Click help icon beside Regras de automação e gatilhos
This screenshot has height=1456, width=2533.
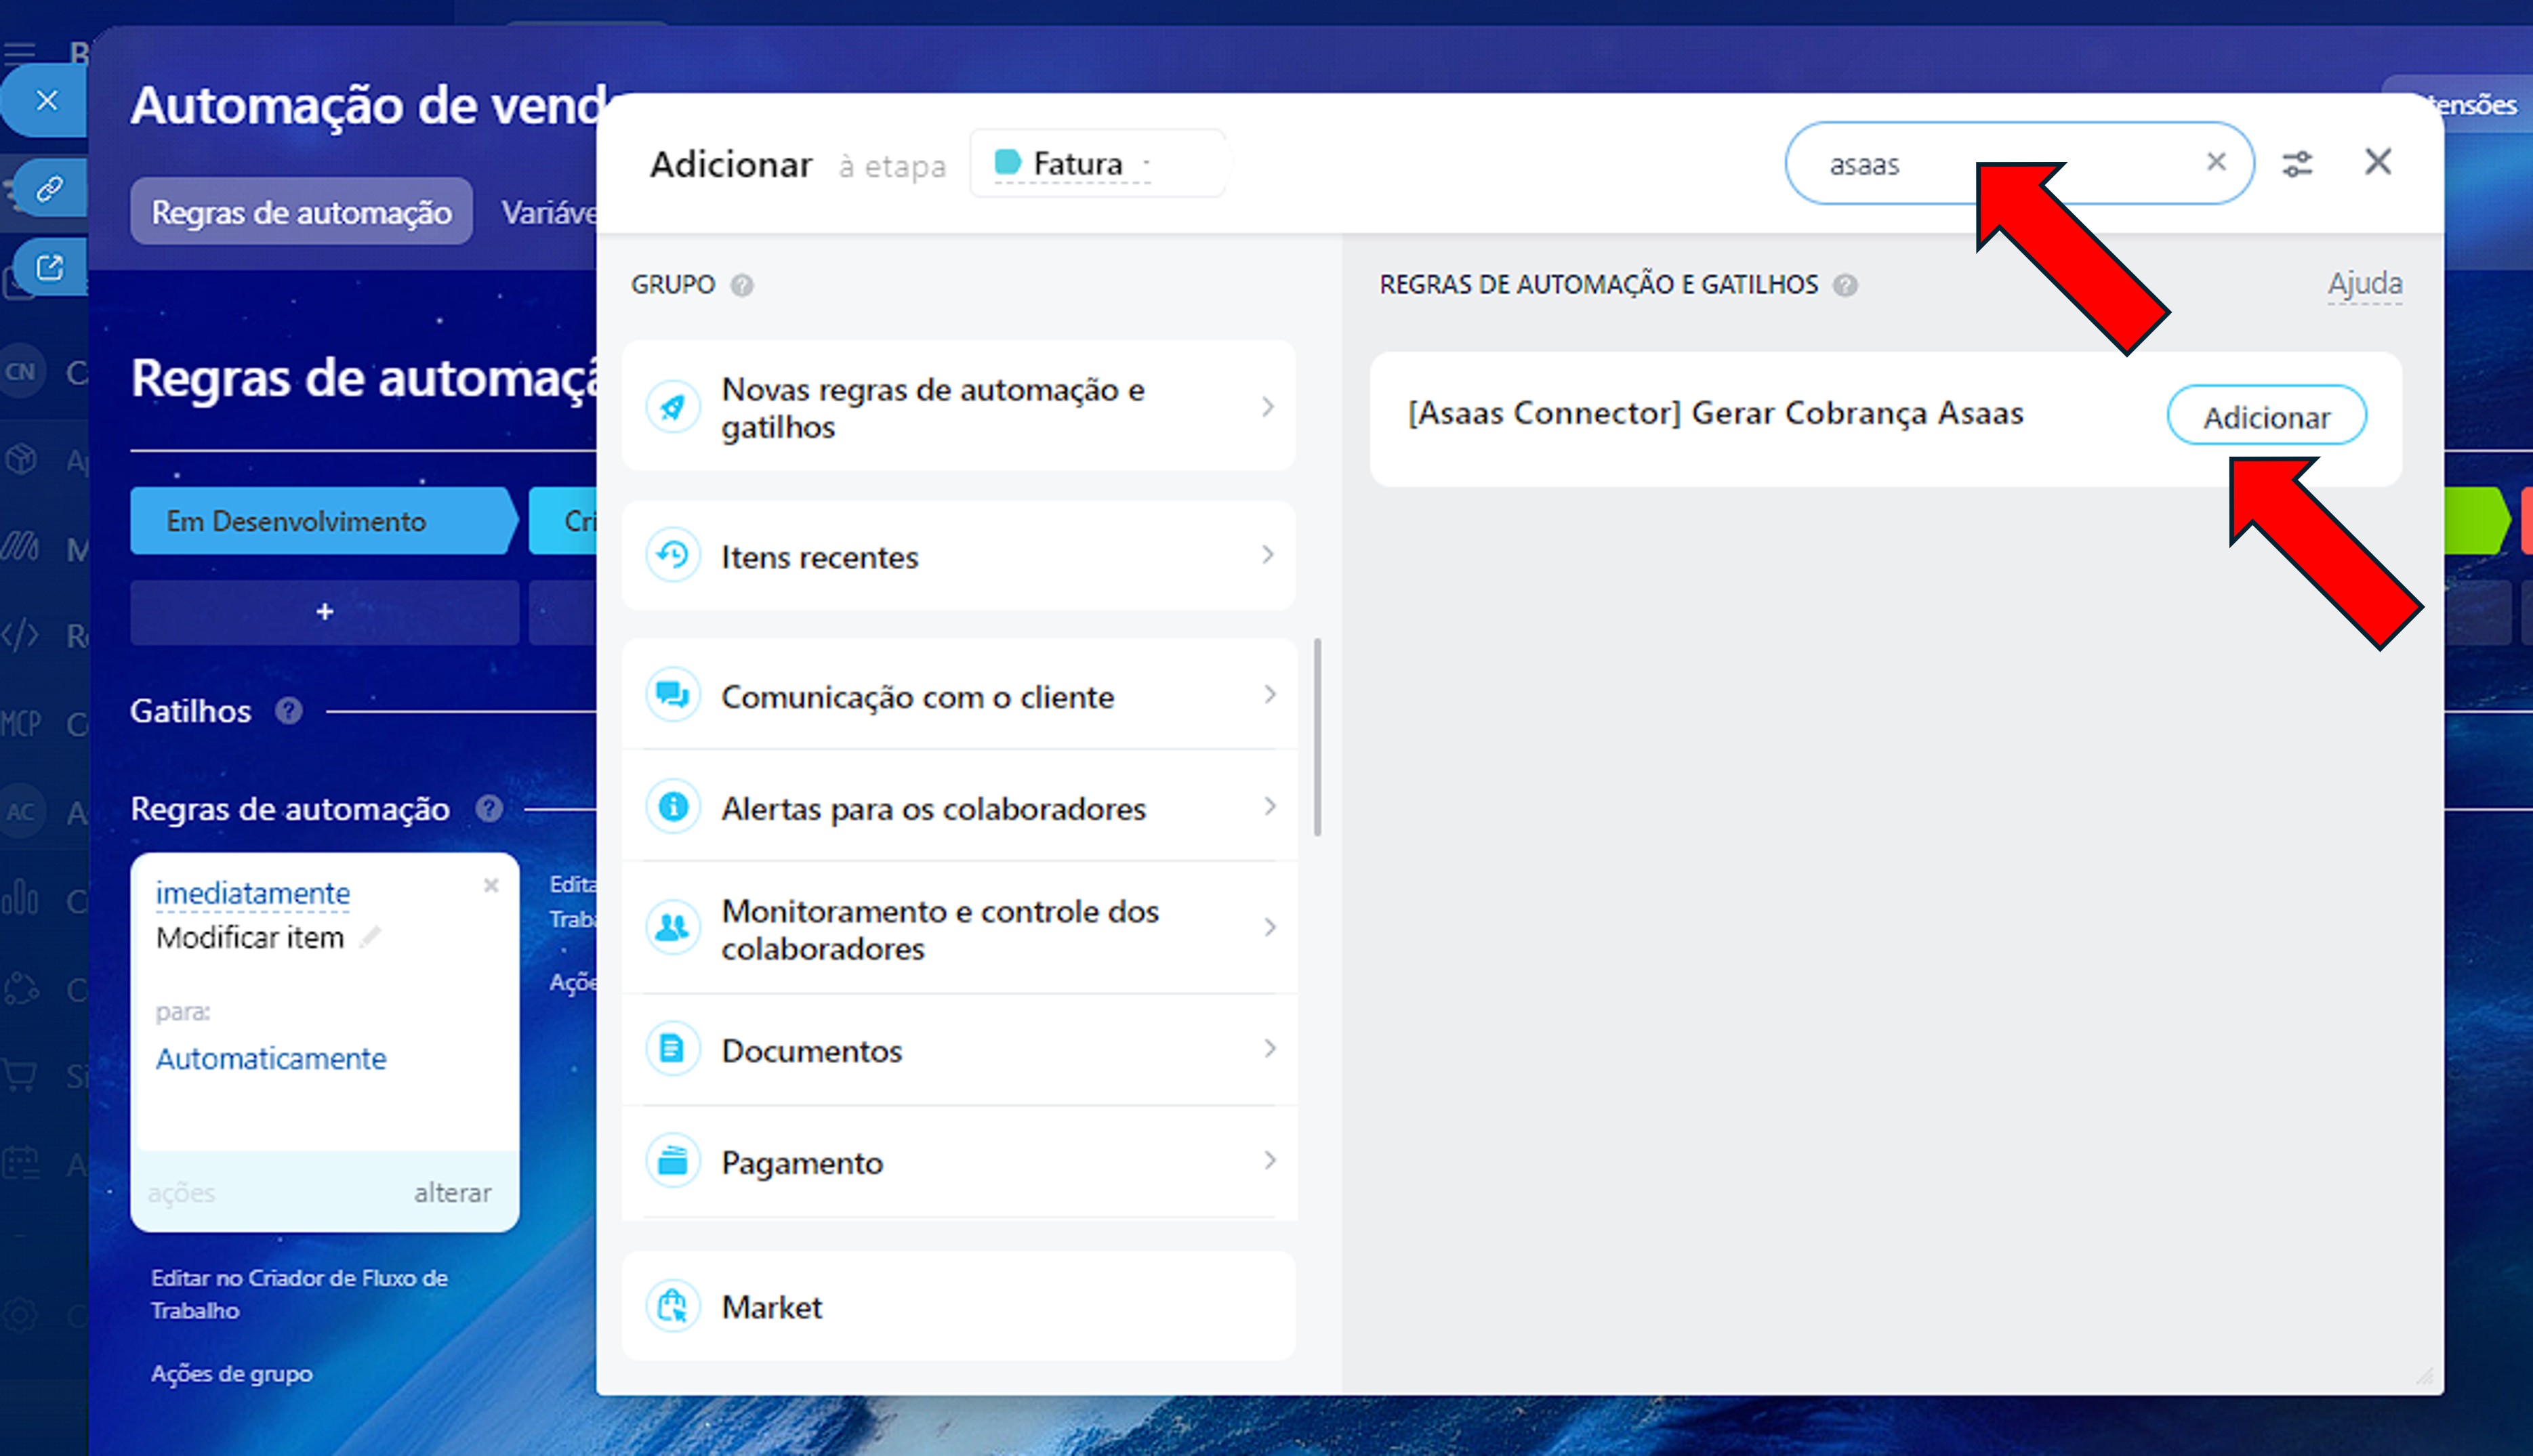pyautogui.click(x=1845, y=286)
